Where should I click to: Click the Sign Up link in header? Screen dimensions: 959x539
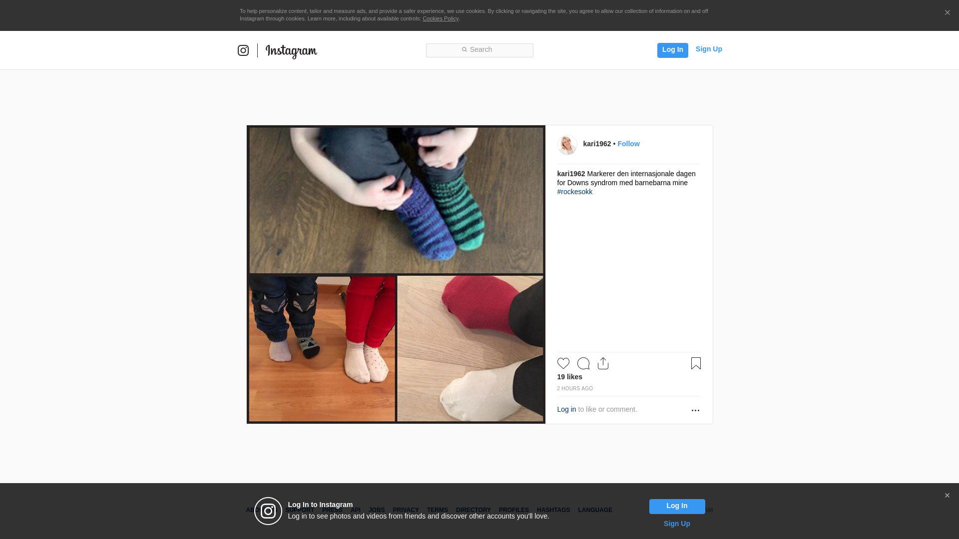pos(709,49)
